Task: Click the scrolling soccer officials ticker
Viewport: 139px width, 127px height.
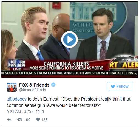Action: click(x=70, y=73)
